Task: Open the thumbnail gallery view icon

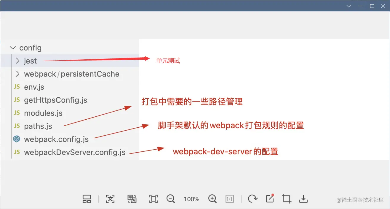Action: 87,199
